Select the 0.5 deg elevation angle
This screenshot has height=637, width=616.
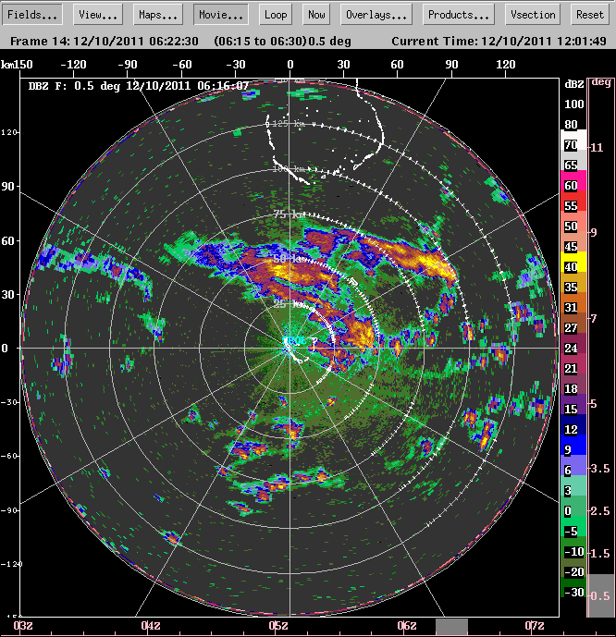(x=600, y=595)
